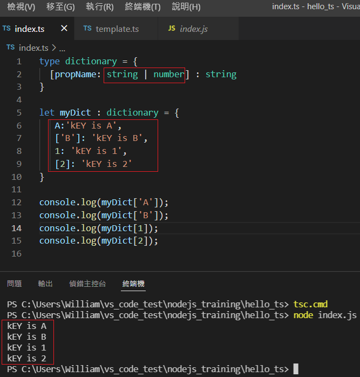This screenshot has width=360, height=377.
Task: Click terminal output 'kEY is A'
Action: tap(26, 326)
